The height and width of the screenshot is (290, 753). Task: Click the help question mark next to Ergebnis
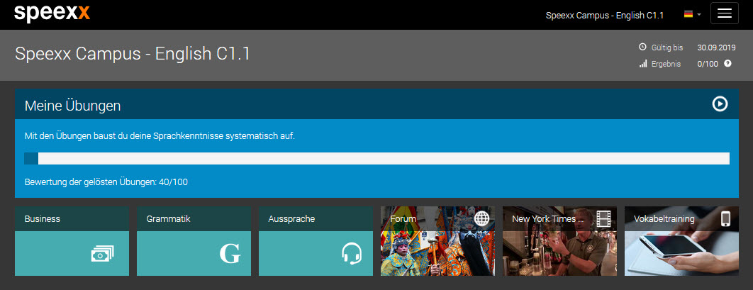(x=727, y=63)
